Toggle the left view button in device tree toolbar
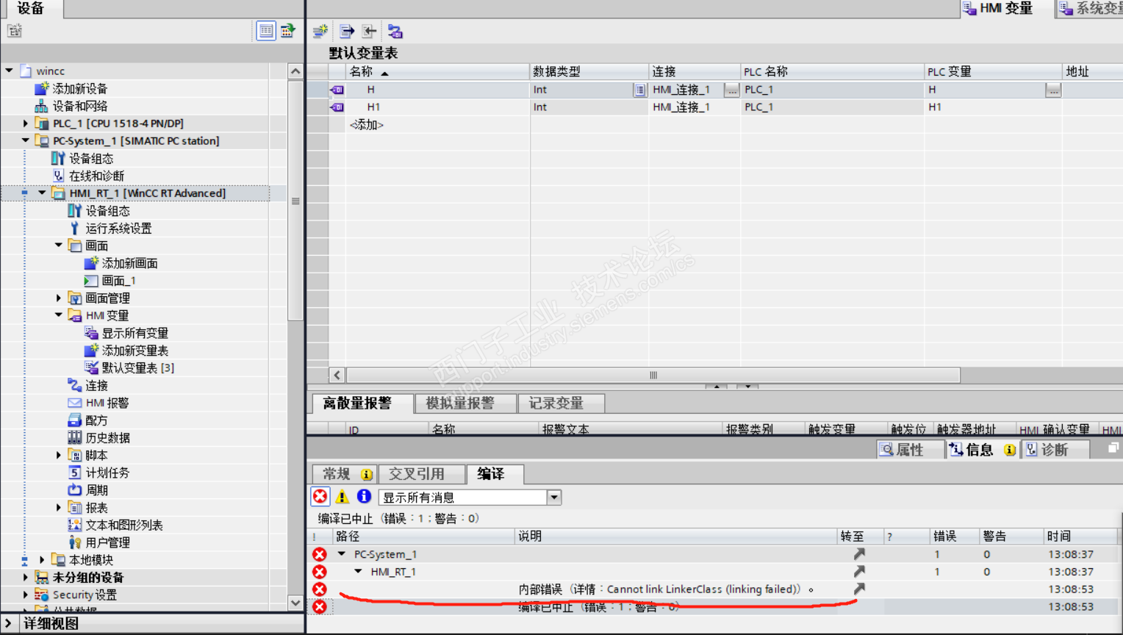1123x635 pixels. 266,31
